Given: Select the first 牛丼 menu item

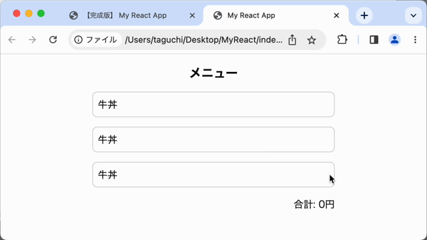Looking at the screenshot, I should coord(213,105).
